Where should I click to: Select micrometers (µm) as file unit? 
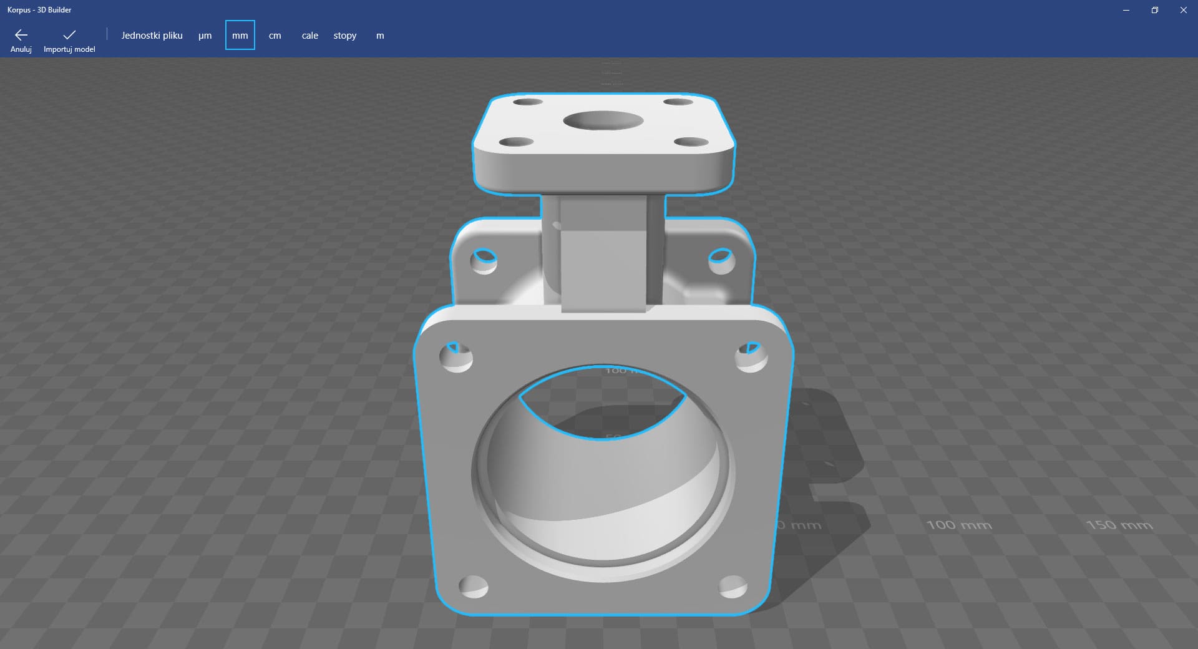(205, 36)
